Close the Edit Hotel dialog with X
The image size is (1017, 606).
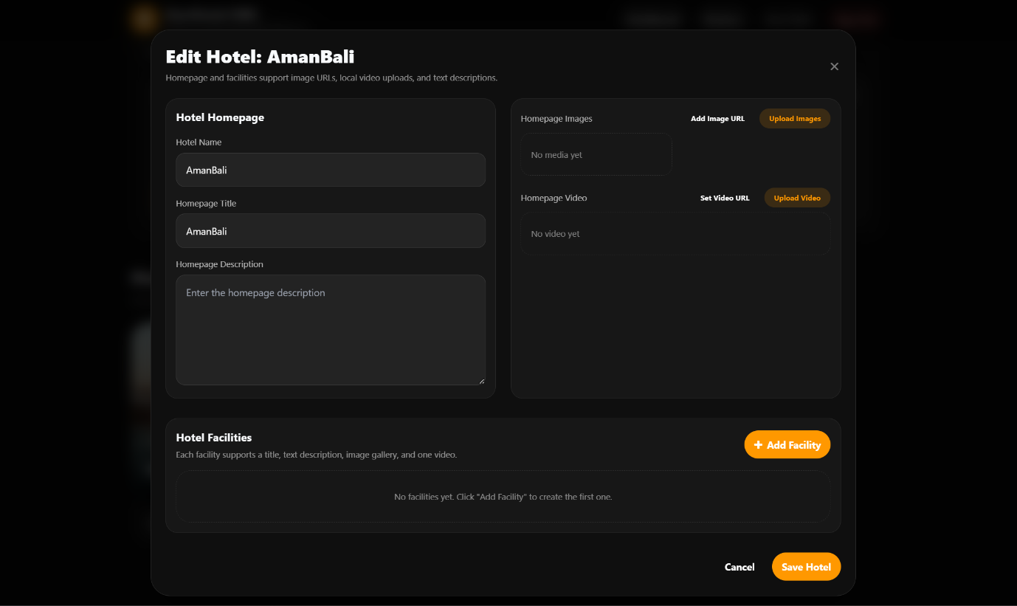click(834, 66)
